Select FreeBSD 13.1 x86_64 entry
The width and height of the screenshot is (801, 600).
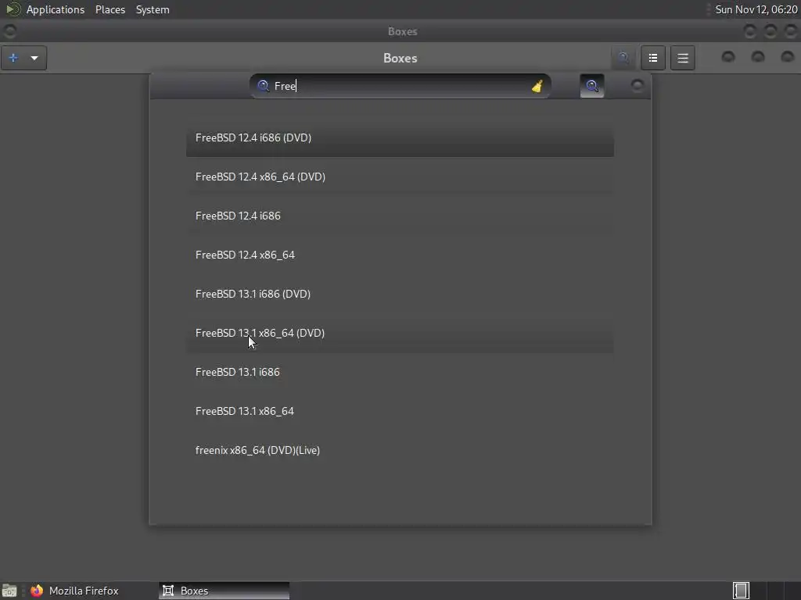point(400,411)
